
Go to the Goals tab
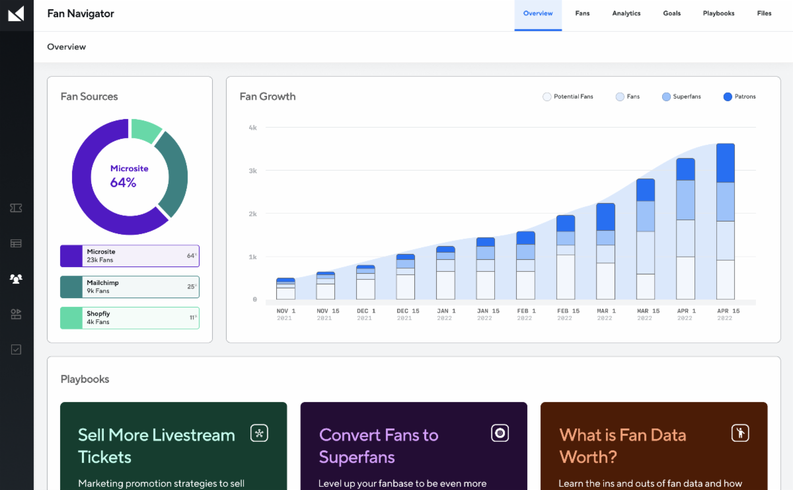(x=672, y=14)
